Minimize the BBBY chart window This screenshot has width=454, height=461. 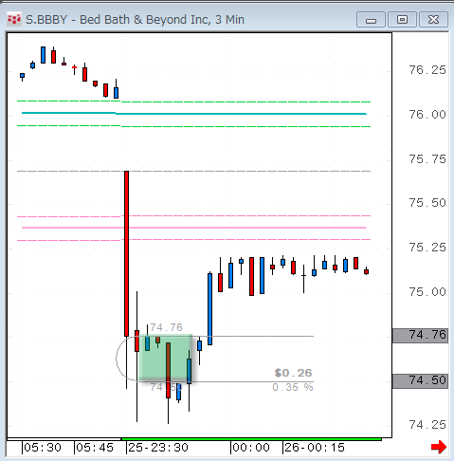coord(371,20)
